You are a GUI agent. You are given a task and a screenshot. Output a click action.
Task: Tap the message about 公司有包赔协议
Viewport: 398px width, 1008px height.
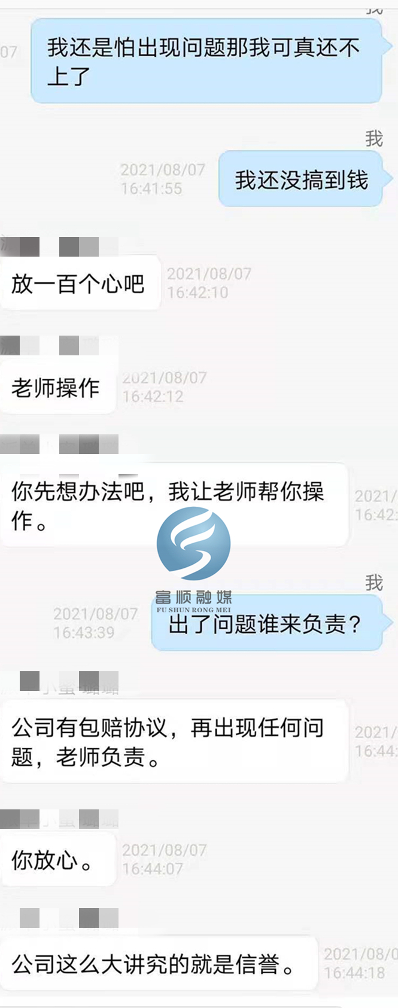pyautogui.click(x=174, y=742)
